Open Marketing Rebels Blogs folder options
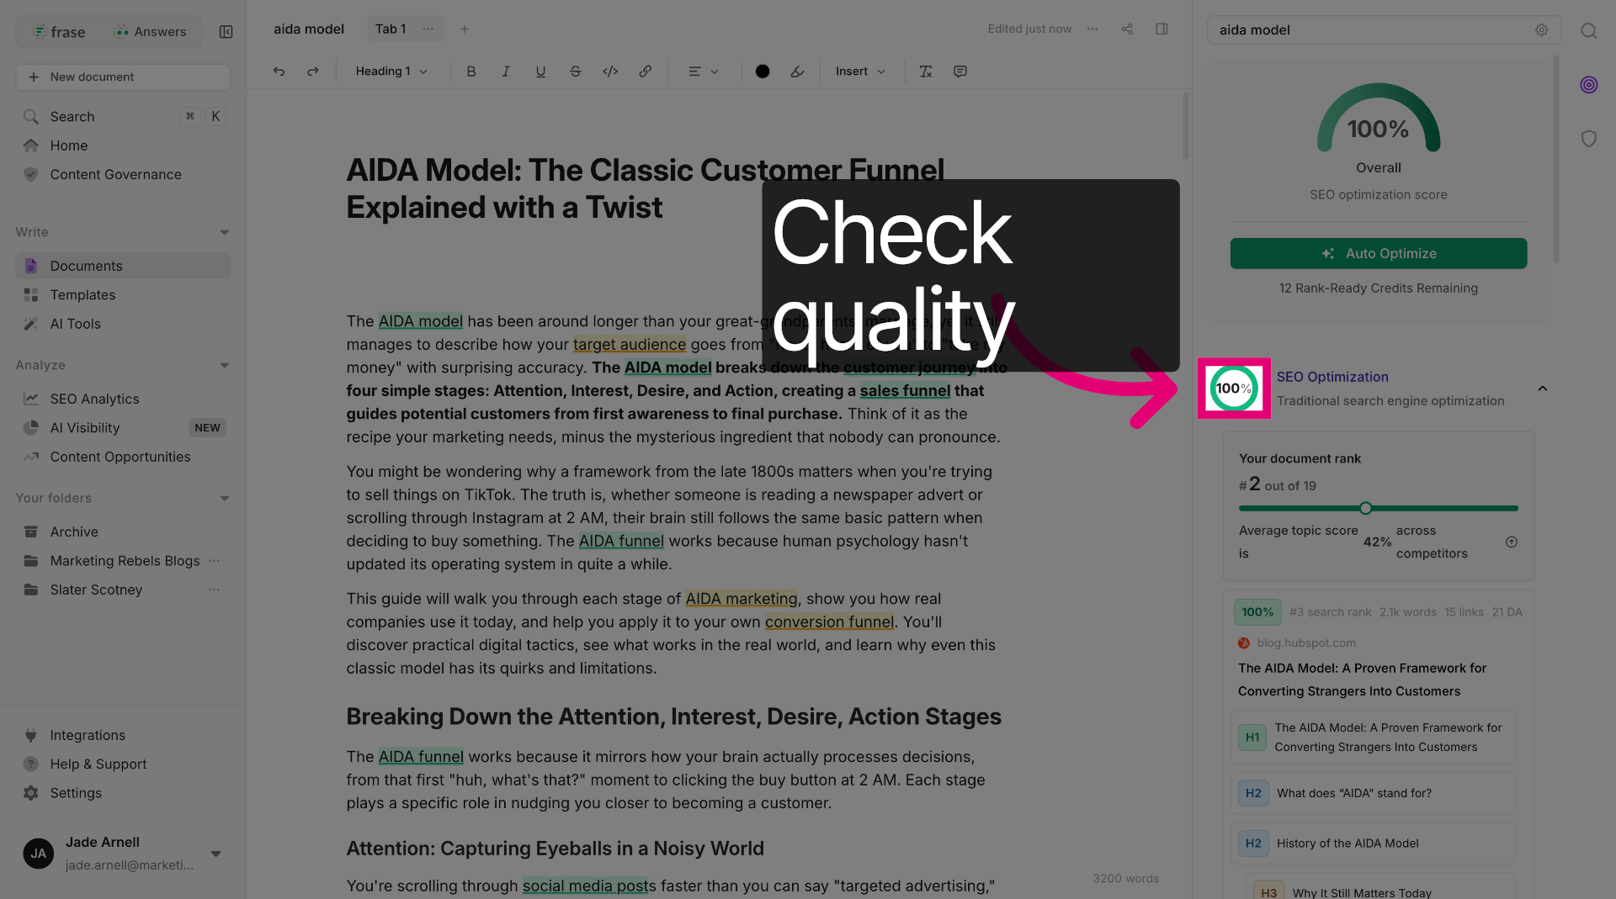 coord(214,560)
